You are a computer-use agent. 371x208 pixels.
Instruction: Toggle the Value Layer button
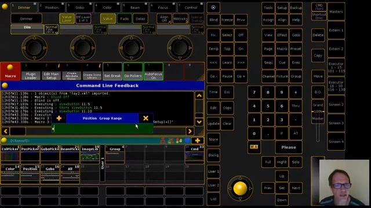67,18
